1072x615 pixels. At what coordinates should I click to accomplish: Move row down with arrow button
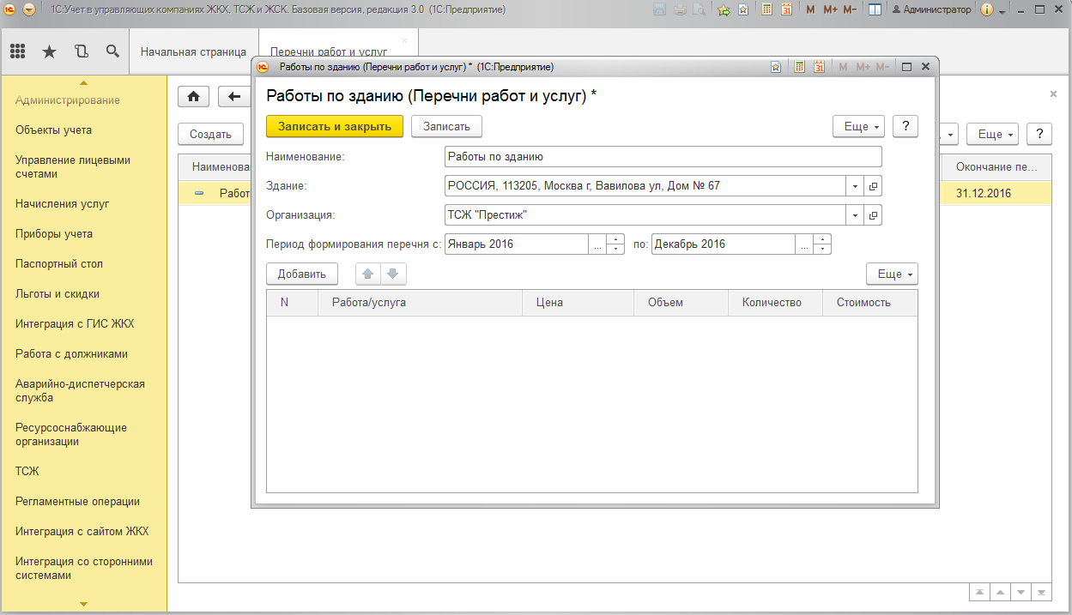tap(392, 274)
